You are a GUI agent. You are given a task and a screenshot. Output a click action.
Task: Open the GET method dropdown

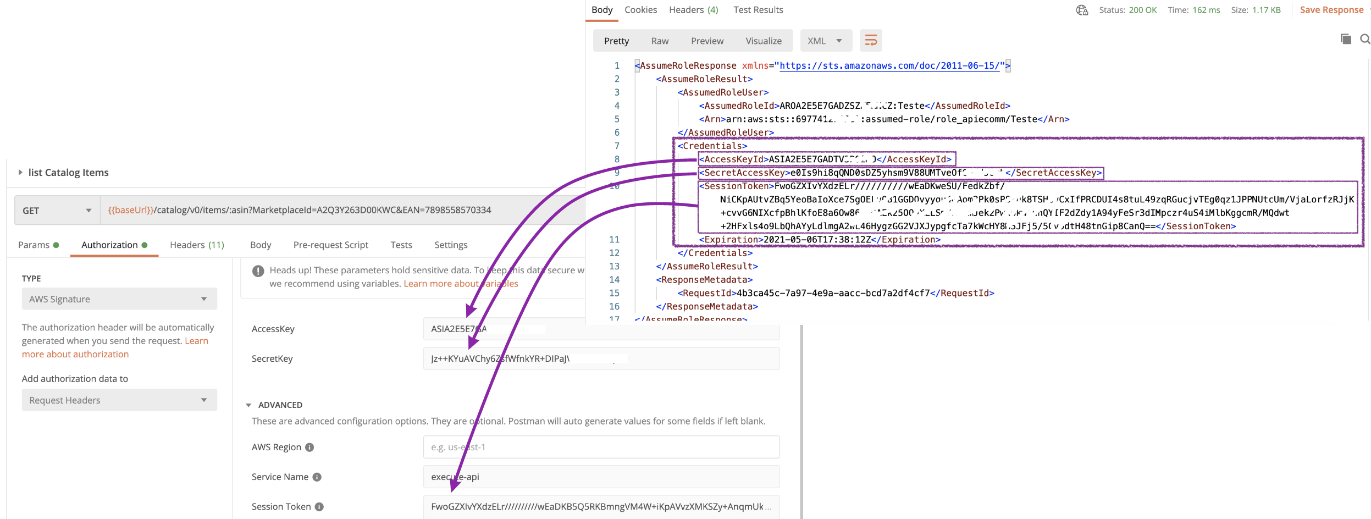57,211
